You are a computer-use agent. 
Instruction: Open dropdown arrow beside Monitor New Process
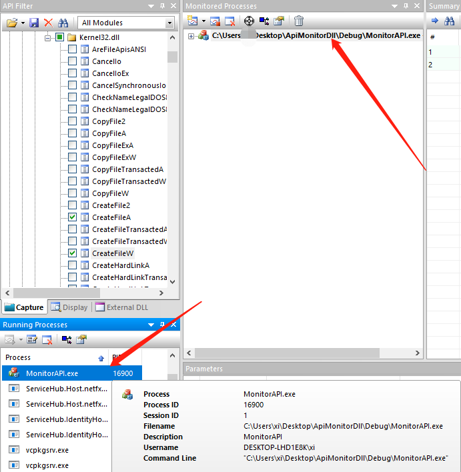(203, 21)
